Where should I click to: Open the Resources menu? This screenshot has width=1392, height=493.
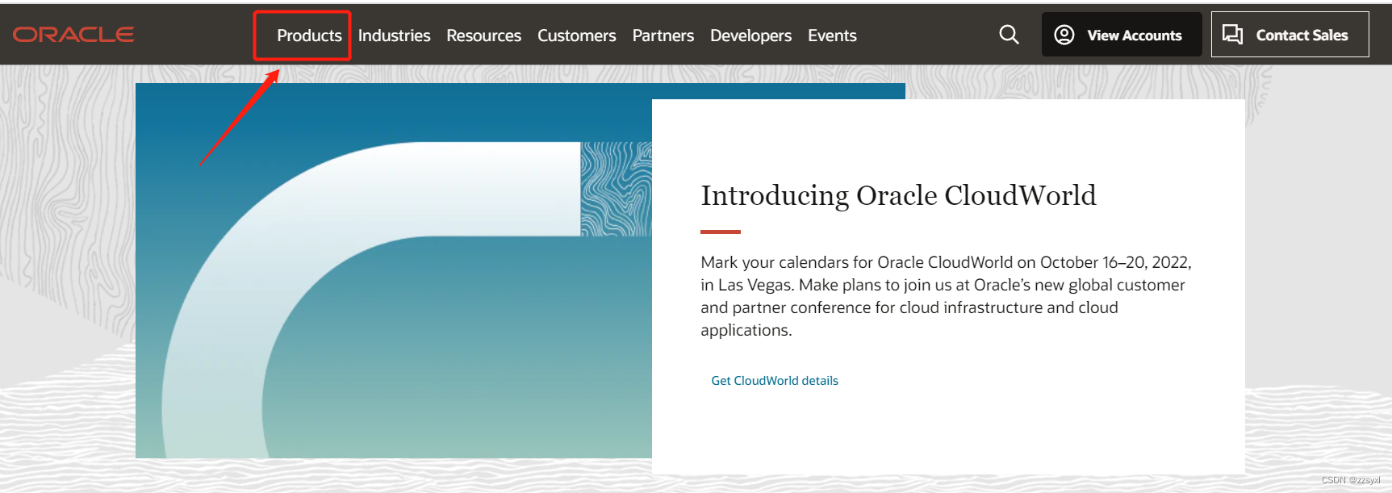tap(483, 36)
